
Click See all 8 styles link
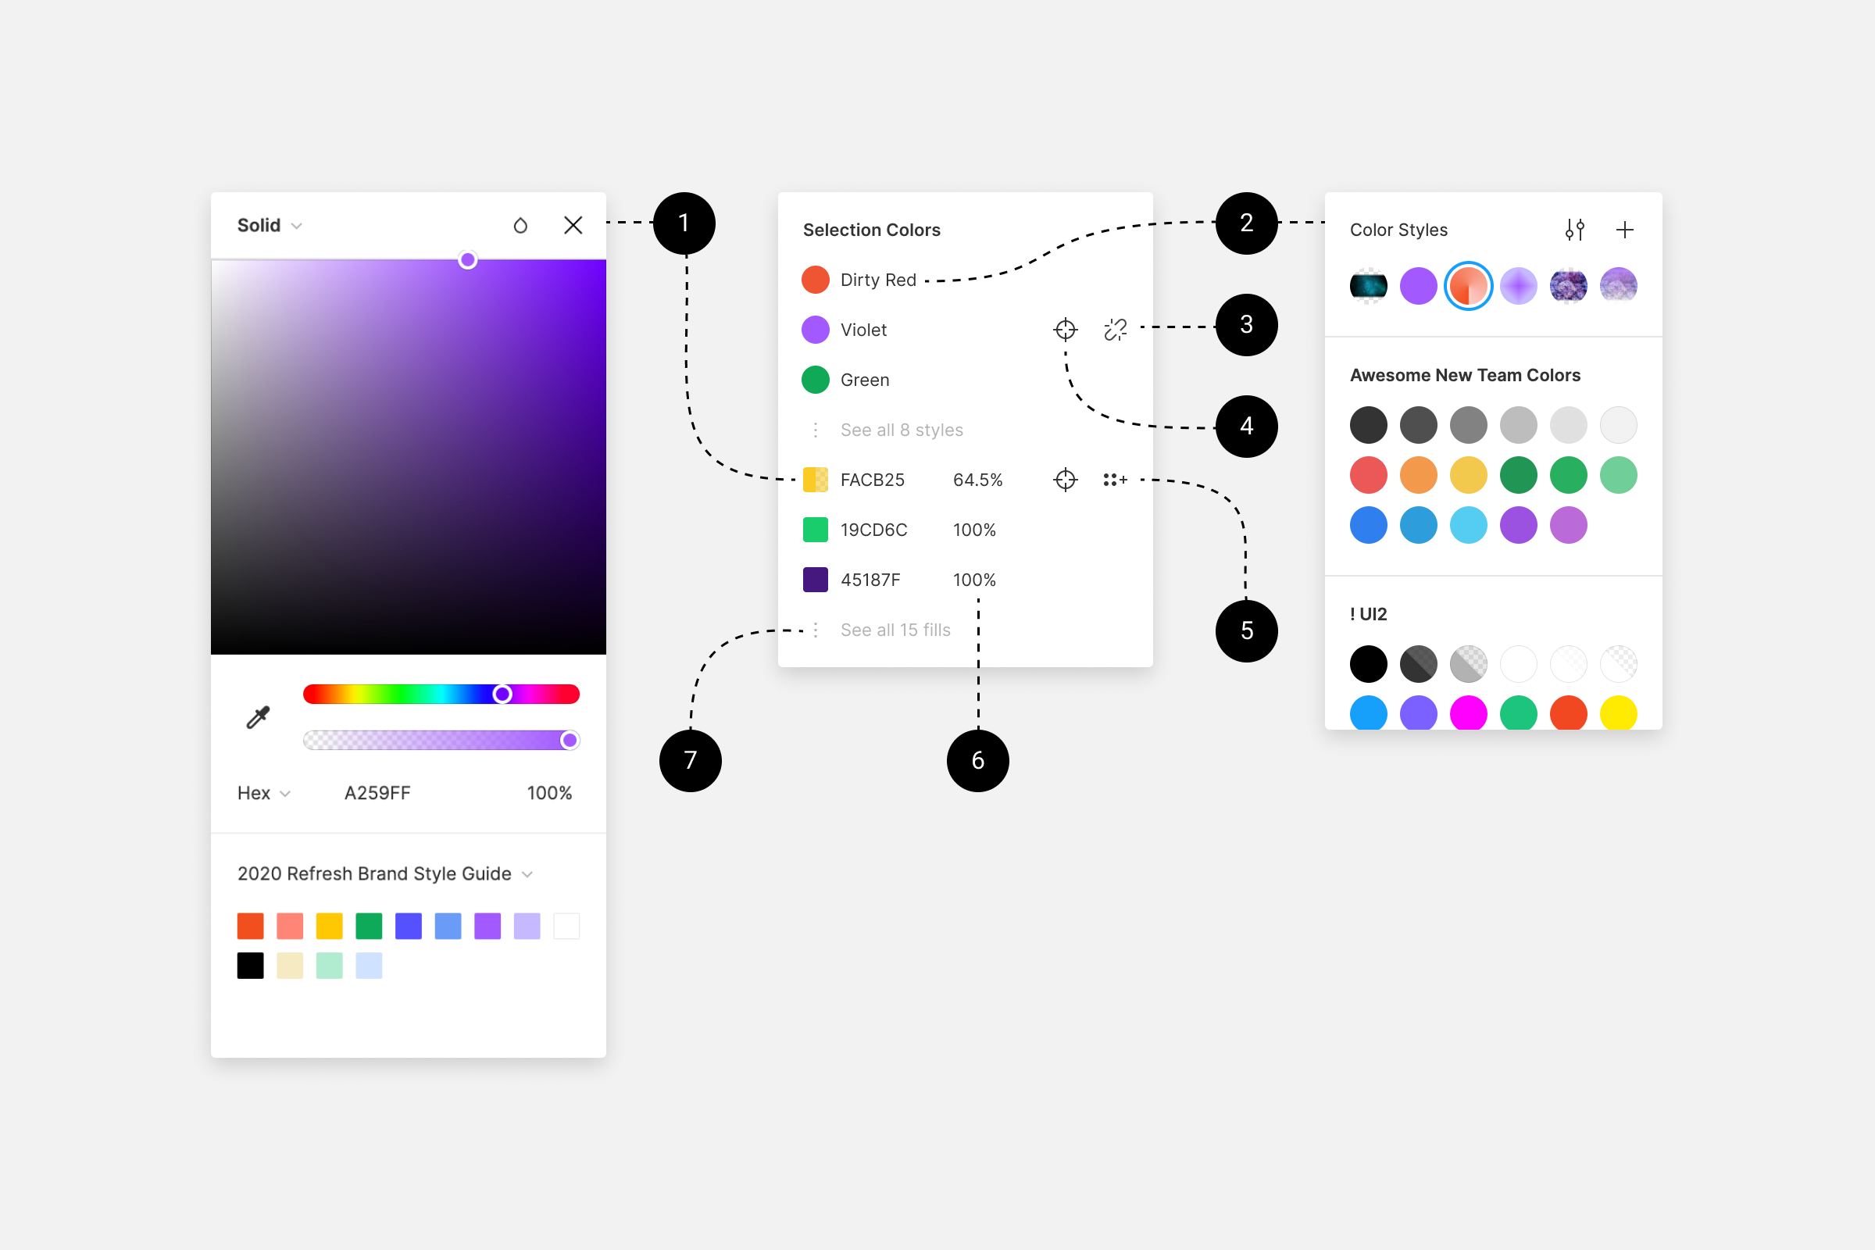[x=893, y=430]
